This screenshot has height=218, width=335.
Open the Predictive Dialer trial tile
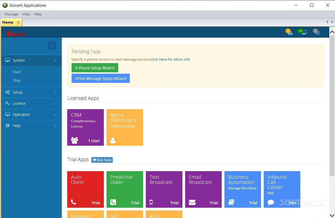click(125, 189)
